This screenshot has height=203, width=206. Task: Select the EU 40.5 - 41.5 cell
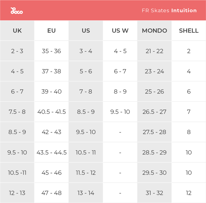[51, 112]
